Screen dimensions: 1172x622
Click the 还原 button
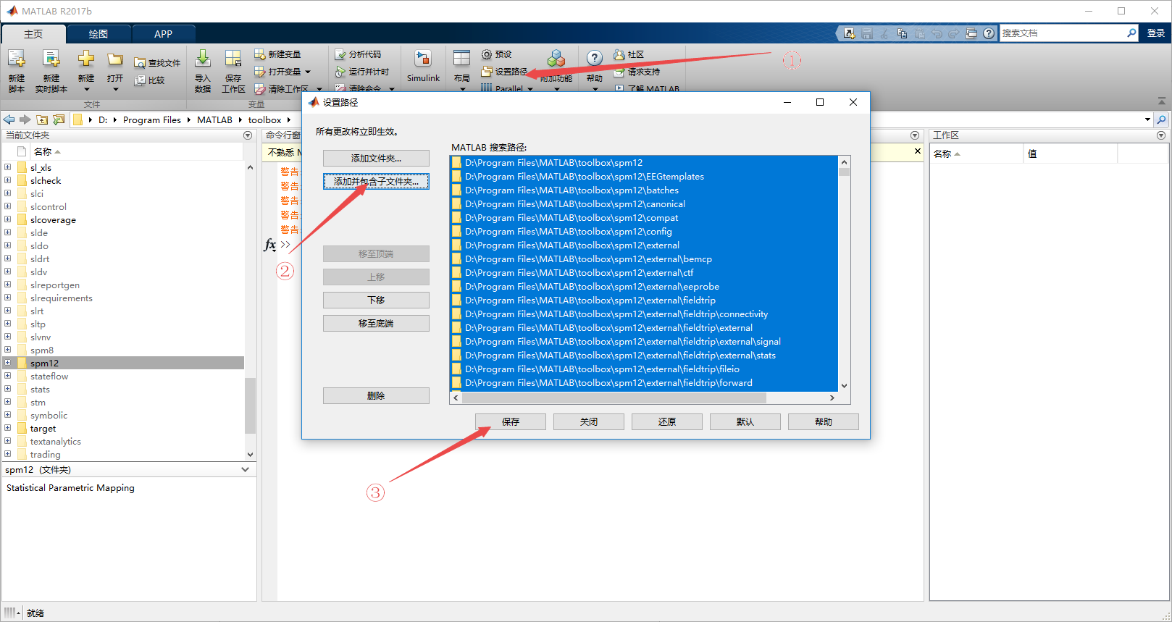(667, 421)
